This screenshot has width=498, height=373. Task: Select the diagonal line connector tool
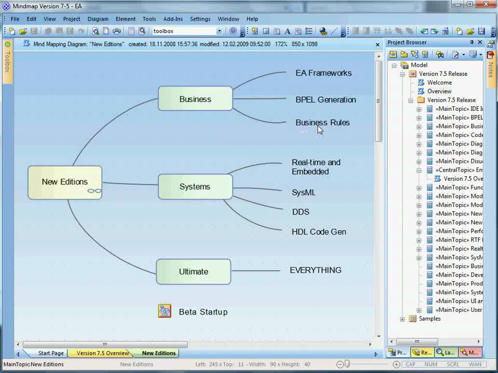click(334, 31)
